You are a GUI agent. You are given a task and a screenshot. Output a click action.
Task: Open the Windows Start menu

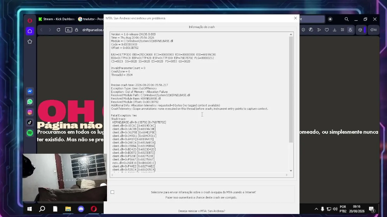[x=29, y=209]
